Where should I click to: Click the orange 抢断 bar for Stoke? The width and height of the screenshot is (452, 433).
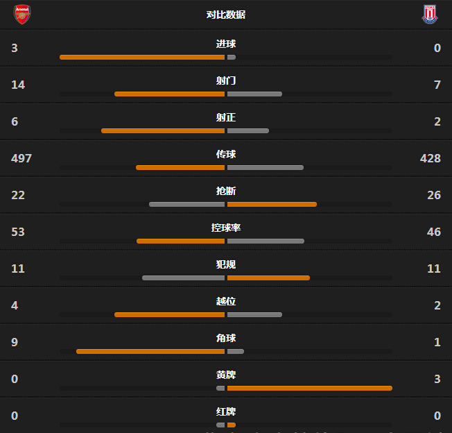[272, 204]
